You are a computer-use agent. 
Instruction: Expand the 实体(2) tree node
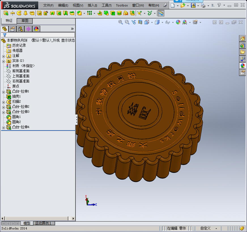point(3,61)
